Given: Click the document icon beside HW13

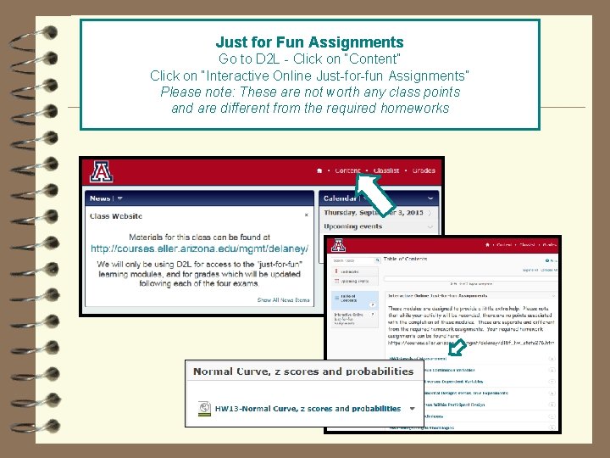Looking at the screenshot, I should (204, 409).
